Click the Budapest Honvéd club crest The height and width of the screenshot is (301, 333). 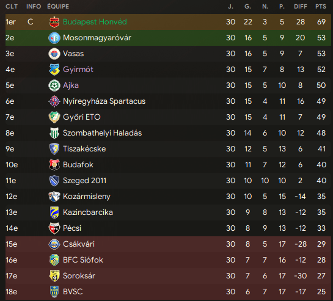54,22
